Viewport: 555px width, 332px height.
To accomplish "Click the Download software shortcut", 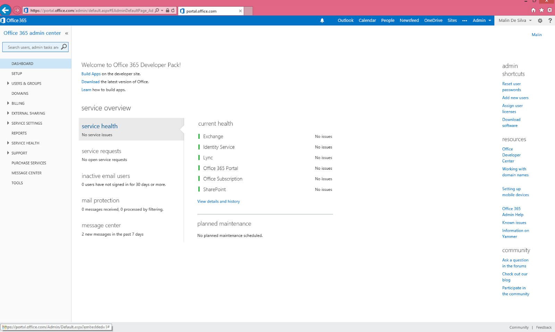I will [511, 122].
